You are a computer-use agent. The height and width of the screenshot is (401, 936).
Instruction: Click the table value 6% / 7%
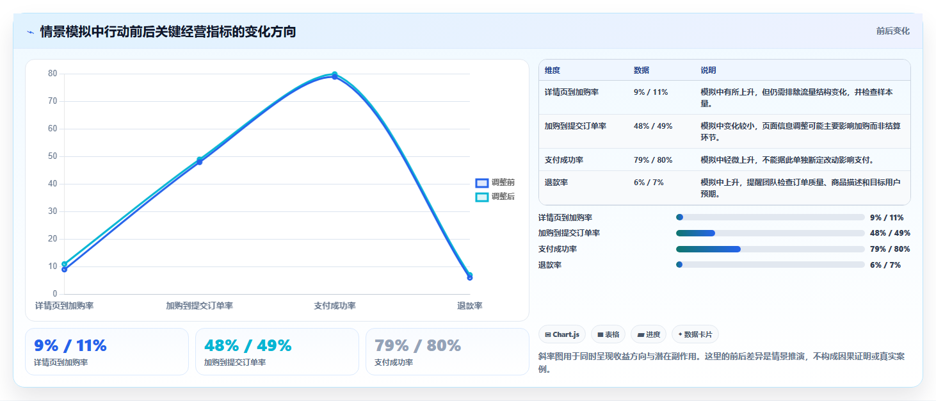click(x=649, y=182)
